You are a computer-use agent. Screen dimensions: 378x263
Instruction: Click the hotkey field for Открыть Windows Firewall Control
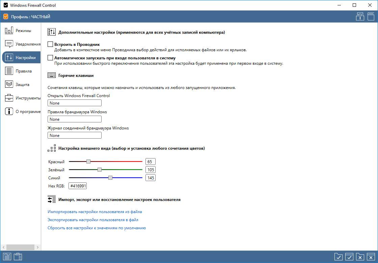coord(75,103)
